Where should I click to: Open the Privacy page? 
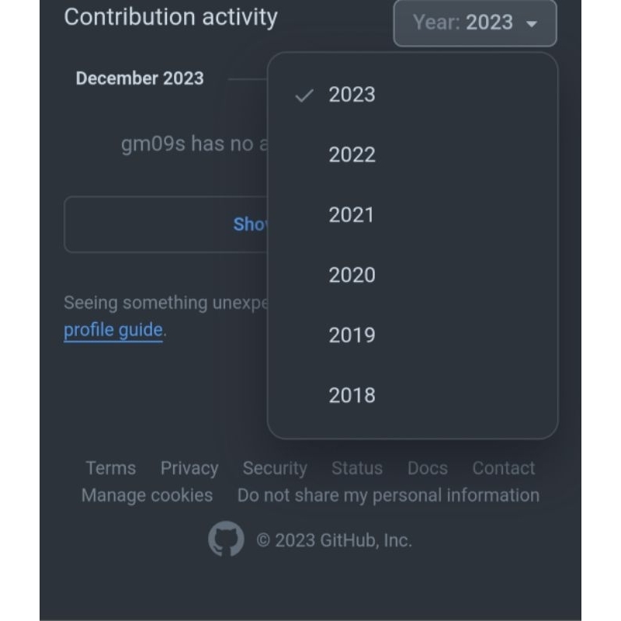[189, 468]
